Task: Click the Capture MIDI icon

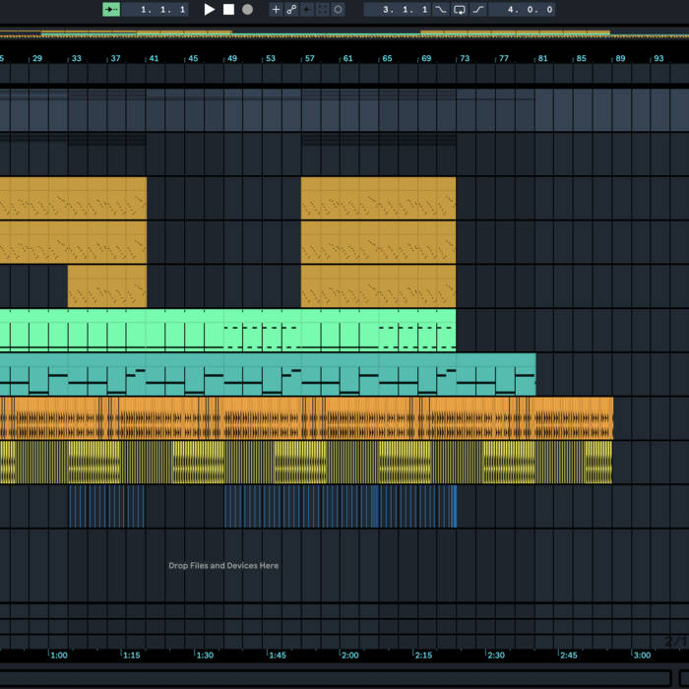Action: tap(322, 10)
